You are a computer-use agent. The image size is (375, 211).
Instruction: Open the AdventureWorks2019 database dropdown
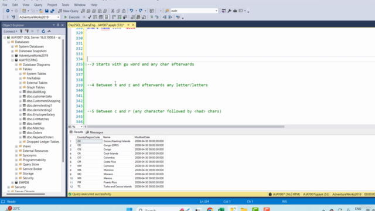tap(58, 17)
